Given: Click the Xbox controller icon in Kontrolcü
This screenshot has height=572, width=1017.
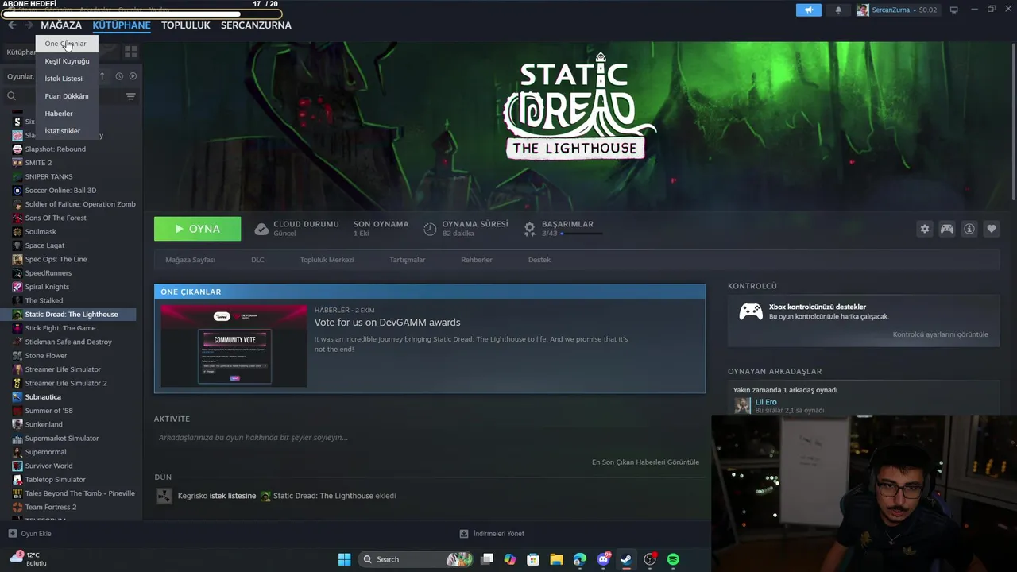Looking at the screenshot, I should tap(751, 311).
